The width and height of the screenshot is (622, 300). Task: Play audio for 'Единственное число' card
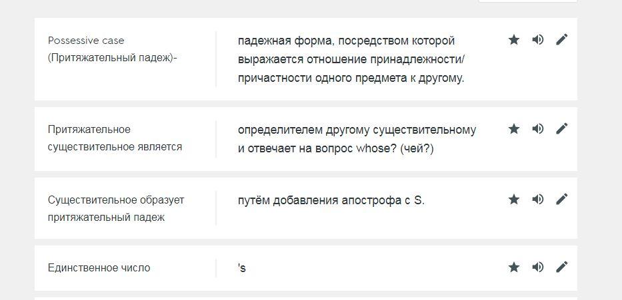click(x=537, y=267)
